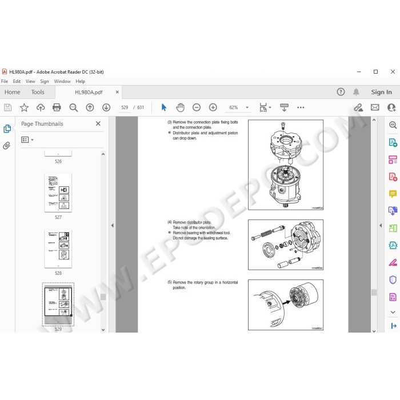Open the Help question mark icon
Screen dimensions: 400x400
click(341, 92)
